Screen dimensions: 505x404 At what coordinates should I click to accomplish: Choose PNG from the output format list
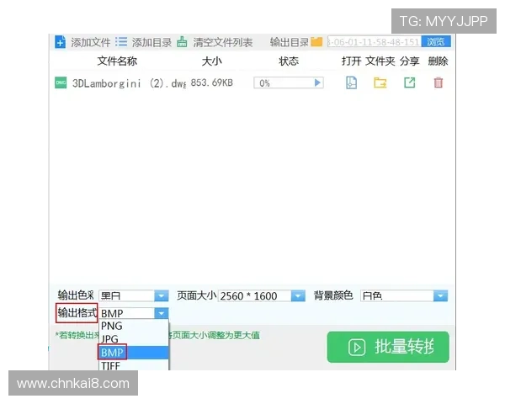coord(133,326)
